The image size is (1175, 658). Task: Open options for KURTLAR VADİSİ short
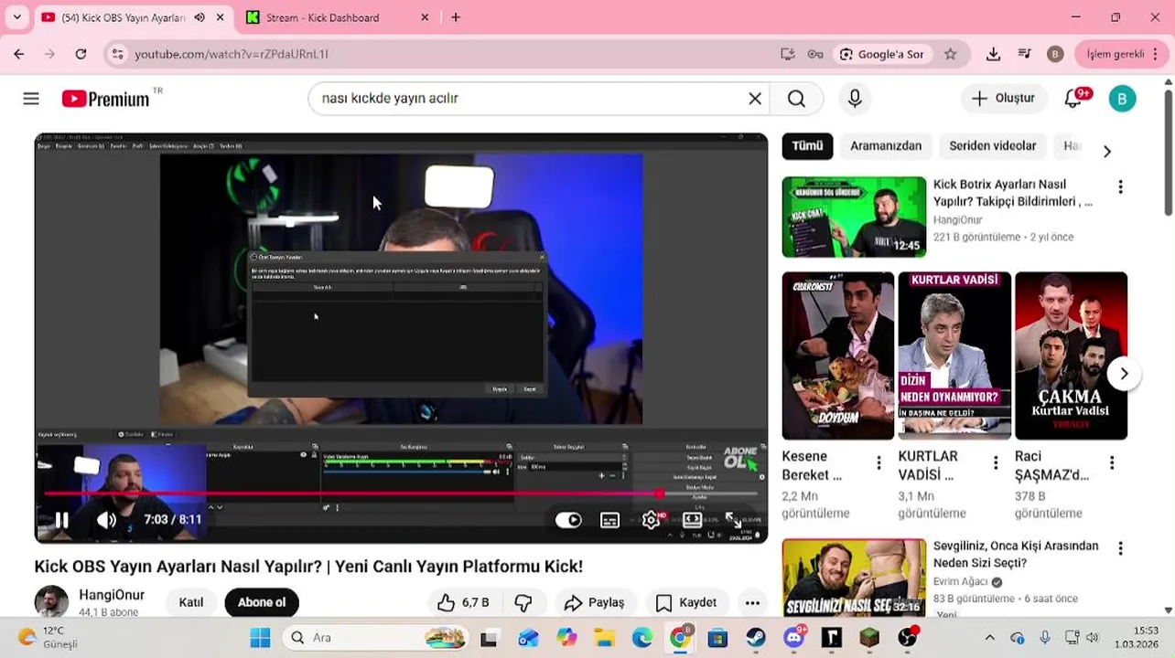coord(996,463)
